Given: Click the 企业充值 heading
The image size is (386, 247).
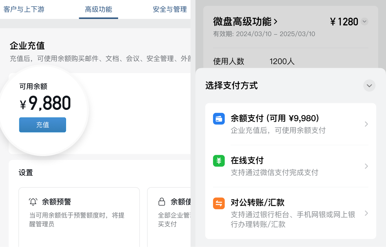Looking at the screenshot, I should [27, 46].
